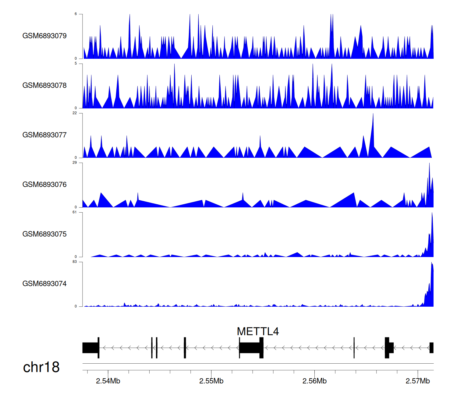This screenshot has width=457, height=402.
Task: Click the GSM6893077 track name
Action: [x=44, y=135]
